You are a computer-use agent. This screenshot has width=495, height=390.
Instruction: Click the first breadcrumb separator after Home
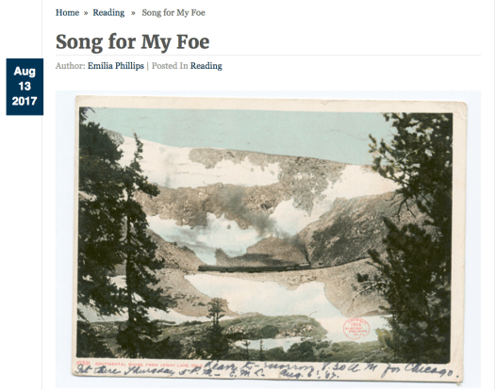pyautogui.click(x=86, y=13)
